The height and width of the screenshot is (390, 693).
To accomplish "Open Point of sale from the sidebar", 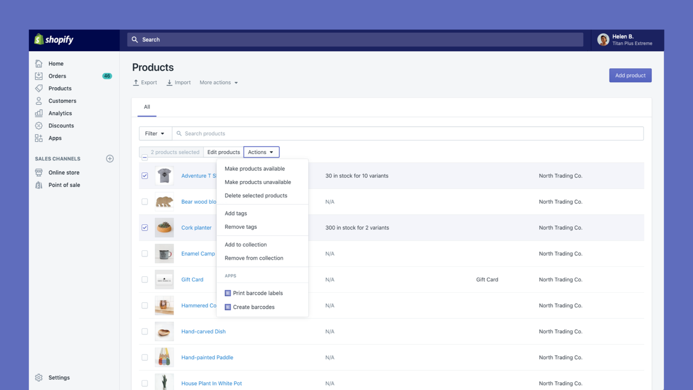I will point(39,185).
